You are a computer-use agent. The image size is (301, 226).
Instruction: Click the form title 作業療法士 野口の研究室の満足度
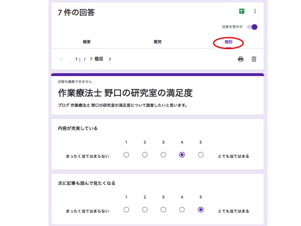pos(125,93)
